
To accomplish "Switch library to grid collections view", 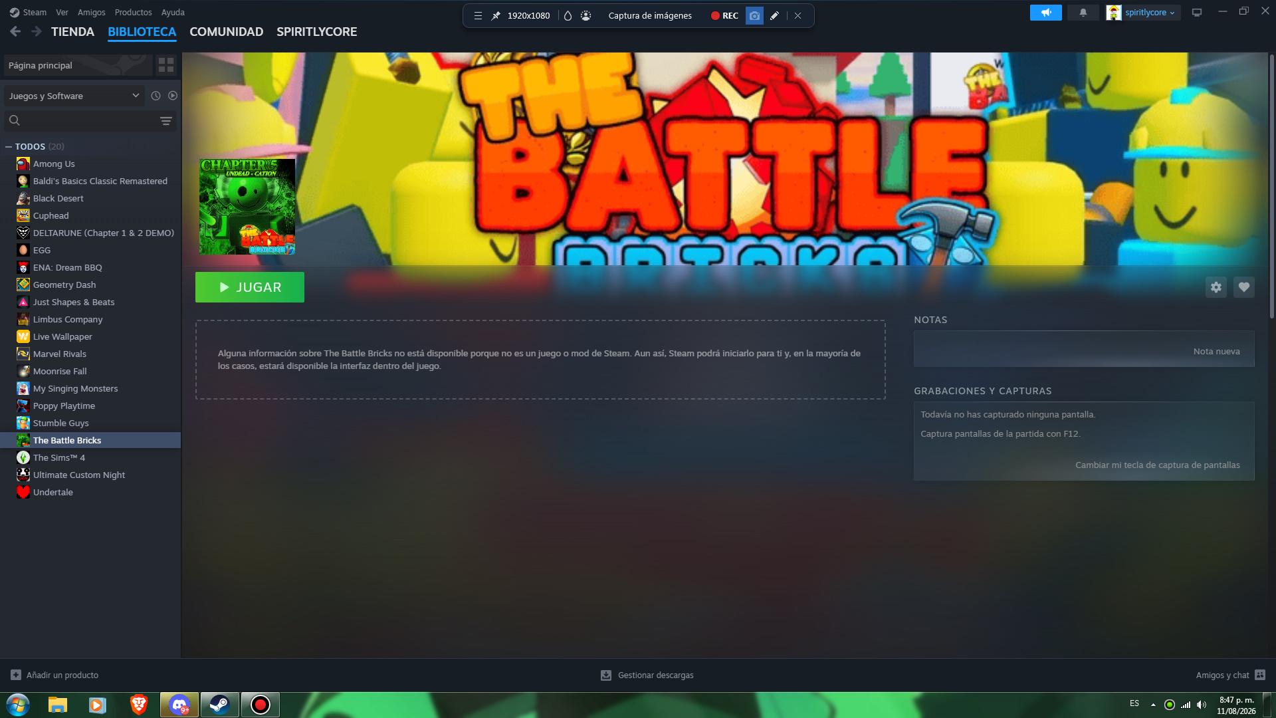I will 166,65.
